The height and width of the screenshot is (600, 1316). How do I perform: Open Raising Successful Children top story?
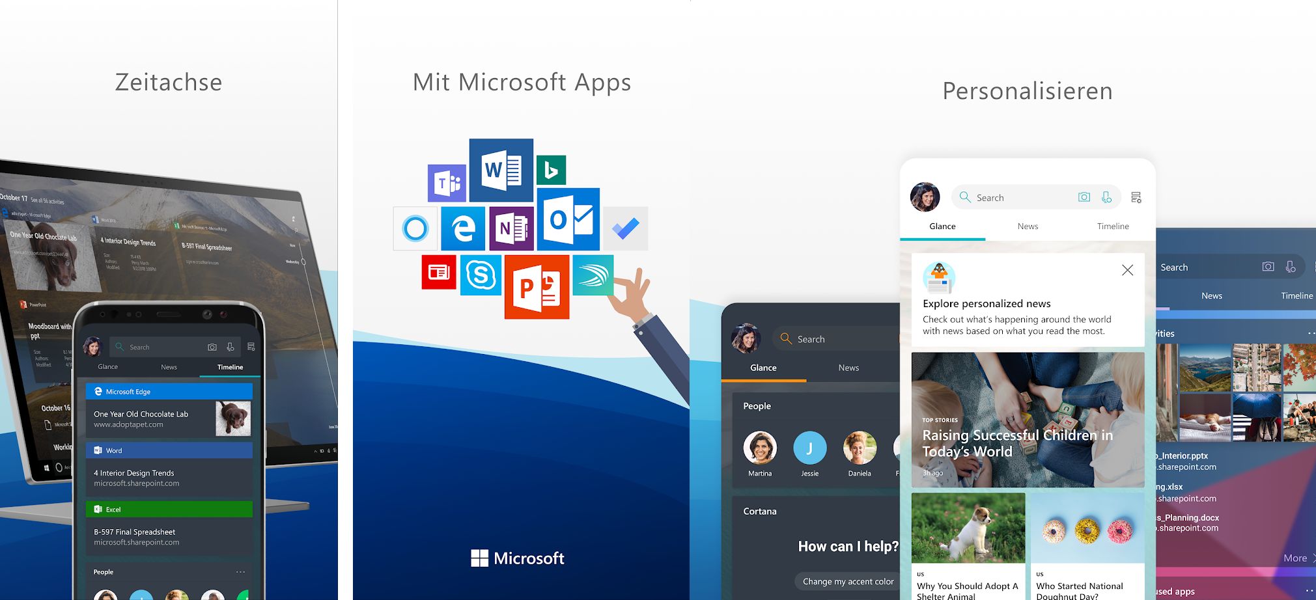[x=1028, y=420]
